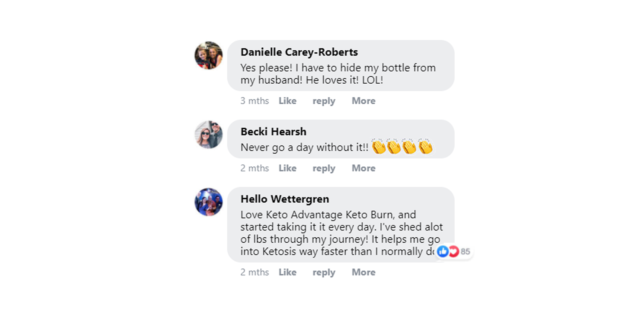Open More options under Danielle's comment
Viewport: 626px width, 313px height.
[x=363, y=101]
